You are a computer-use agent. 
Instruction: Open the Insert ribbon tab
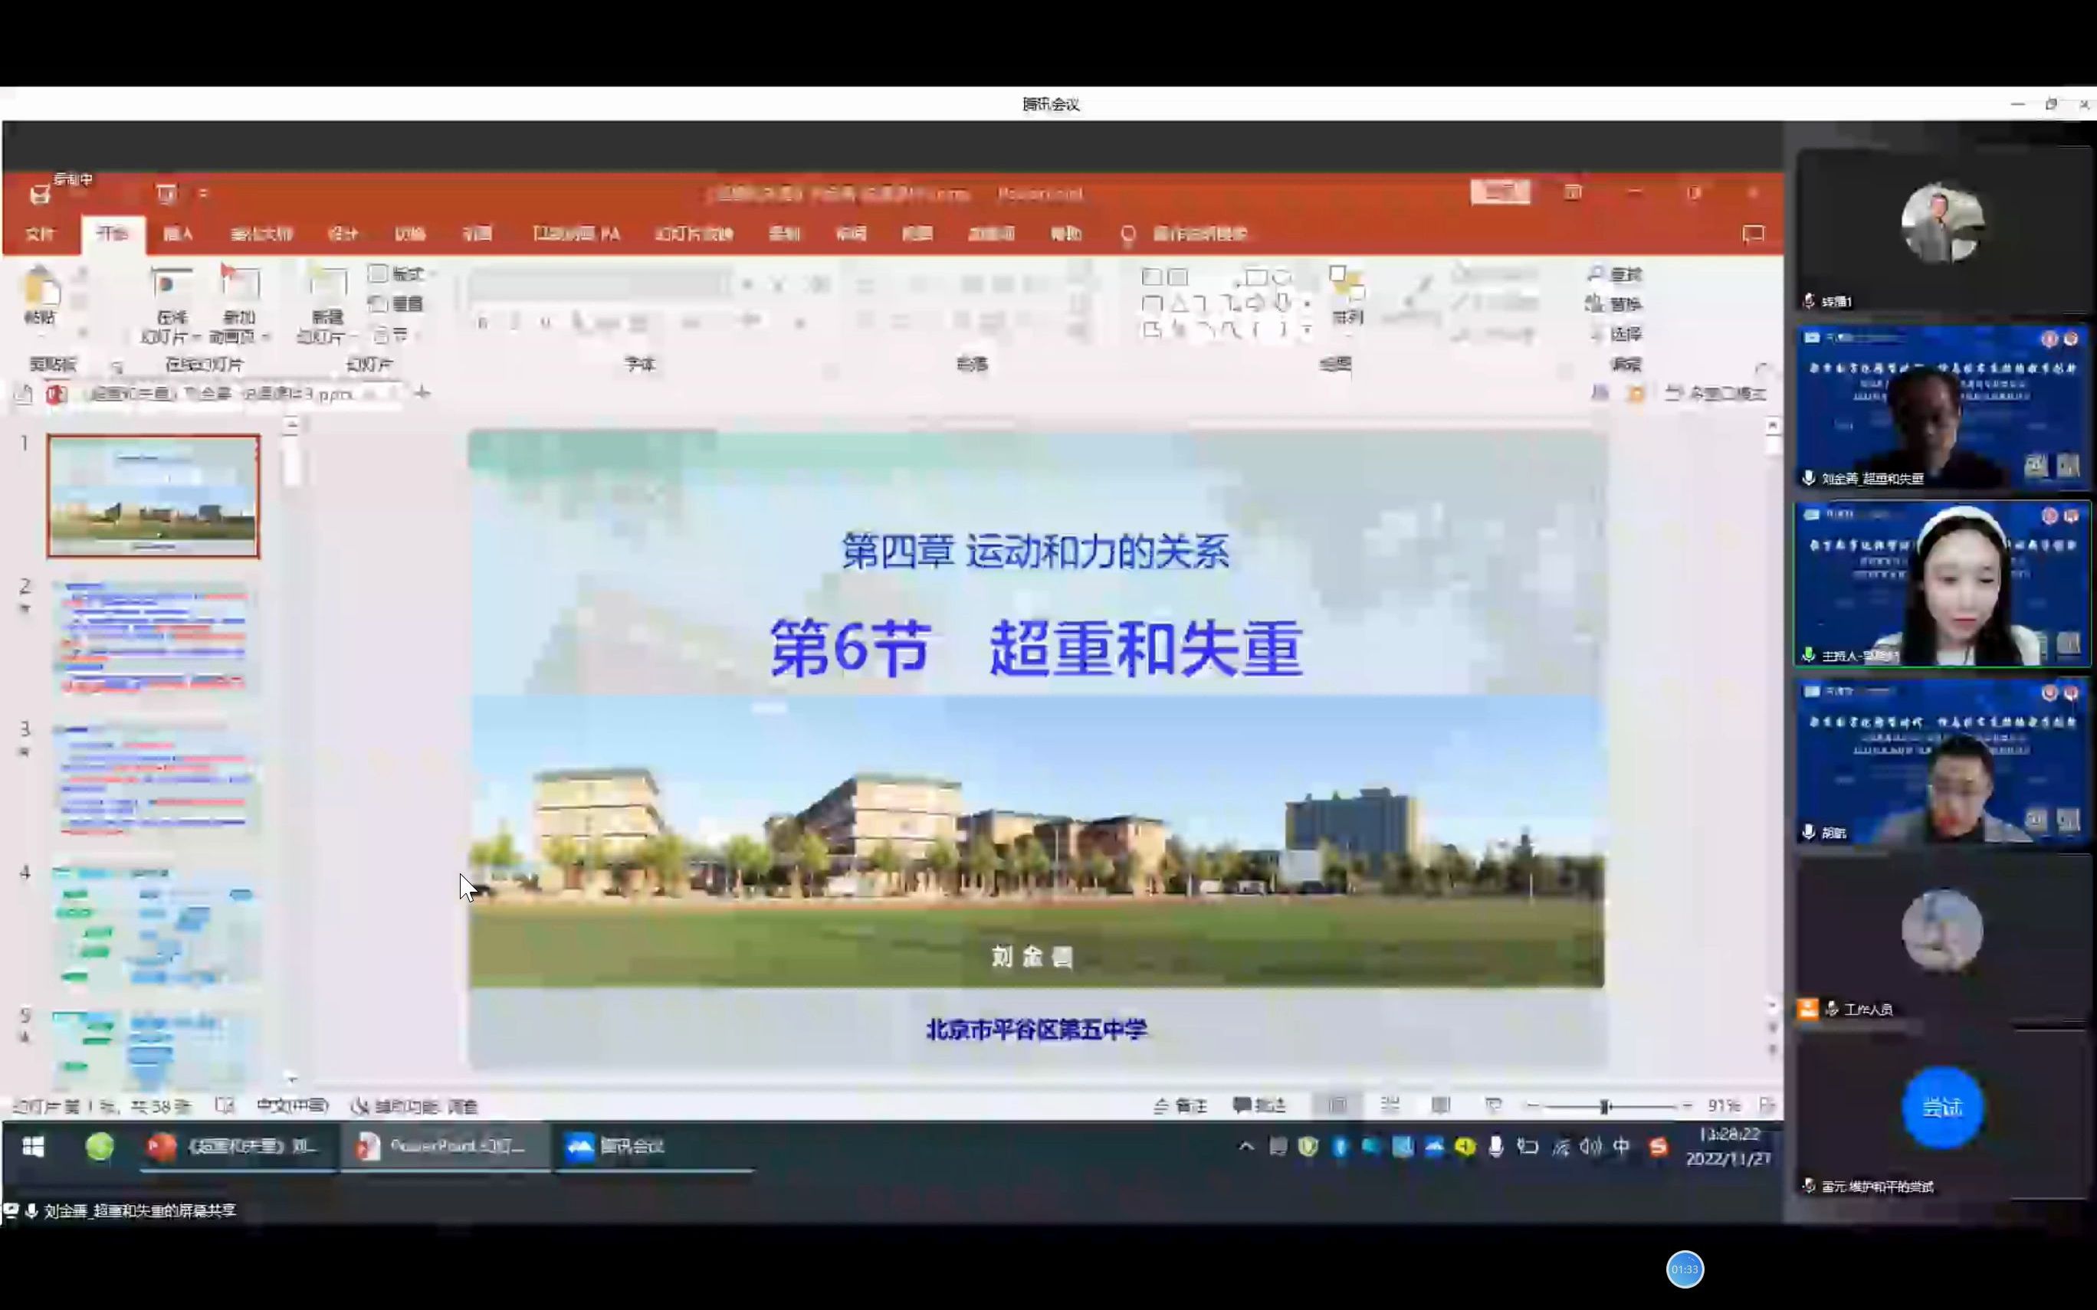point(178,234)
